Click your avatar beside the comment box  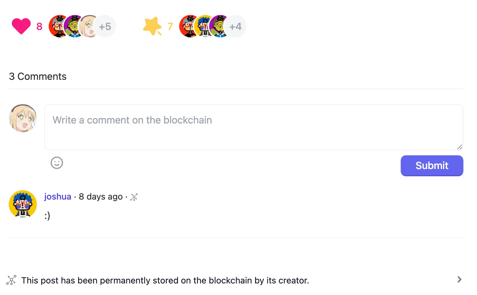pyautogui.click(x=22, y=118)
